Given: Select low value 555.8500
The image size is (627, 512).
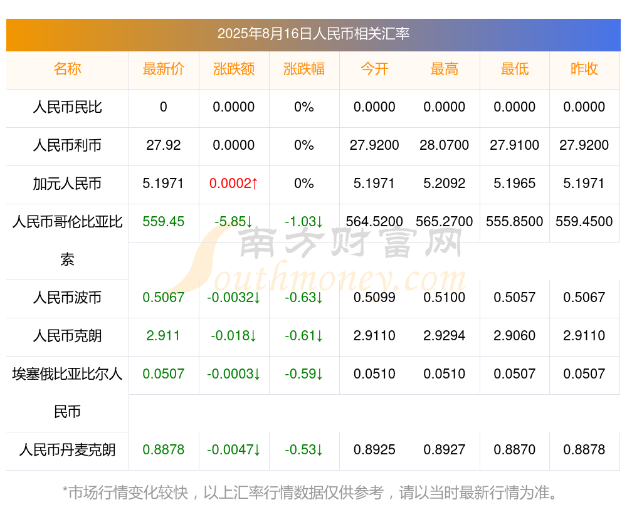Looking at the screenshot, I should 515,221.
